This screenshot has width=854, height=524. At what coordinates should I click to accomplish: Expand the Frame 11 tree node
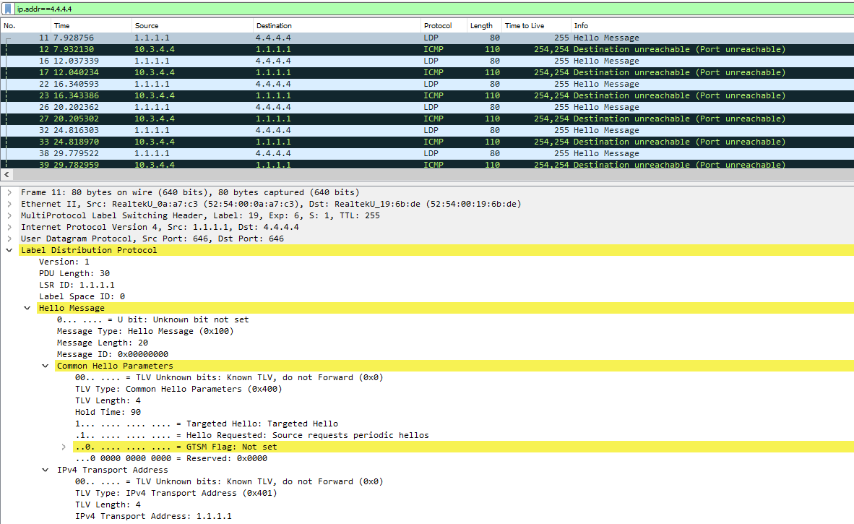(x=9, y=192)
